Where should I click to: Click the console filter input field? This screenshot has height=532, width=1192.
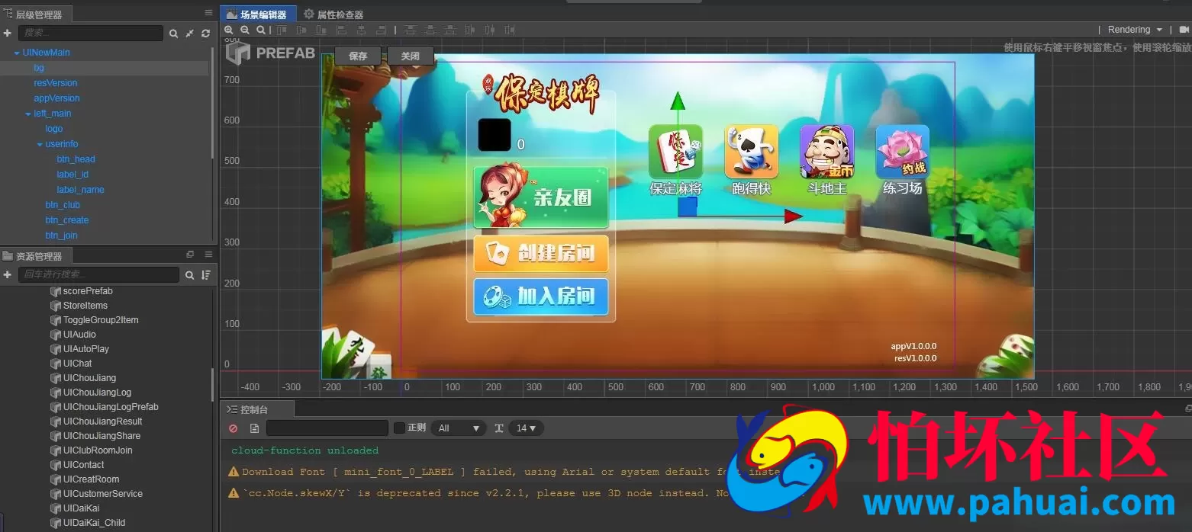coord(327,428)
